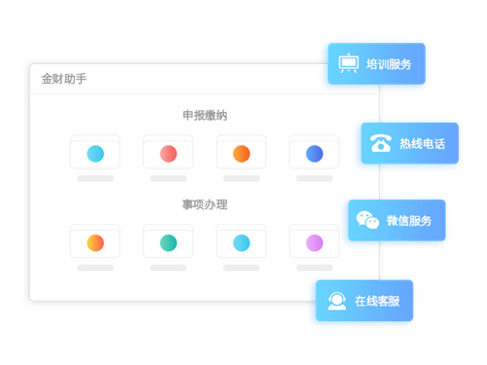Click the 事项办理 section heading
The image size is (487, 365).
(205, 204)
